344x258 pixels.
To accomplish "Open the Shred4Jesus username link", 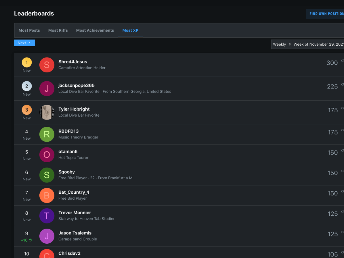I will 72,62.
